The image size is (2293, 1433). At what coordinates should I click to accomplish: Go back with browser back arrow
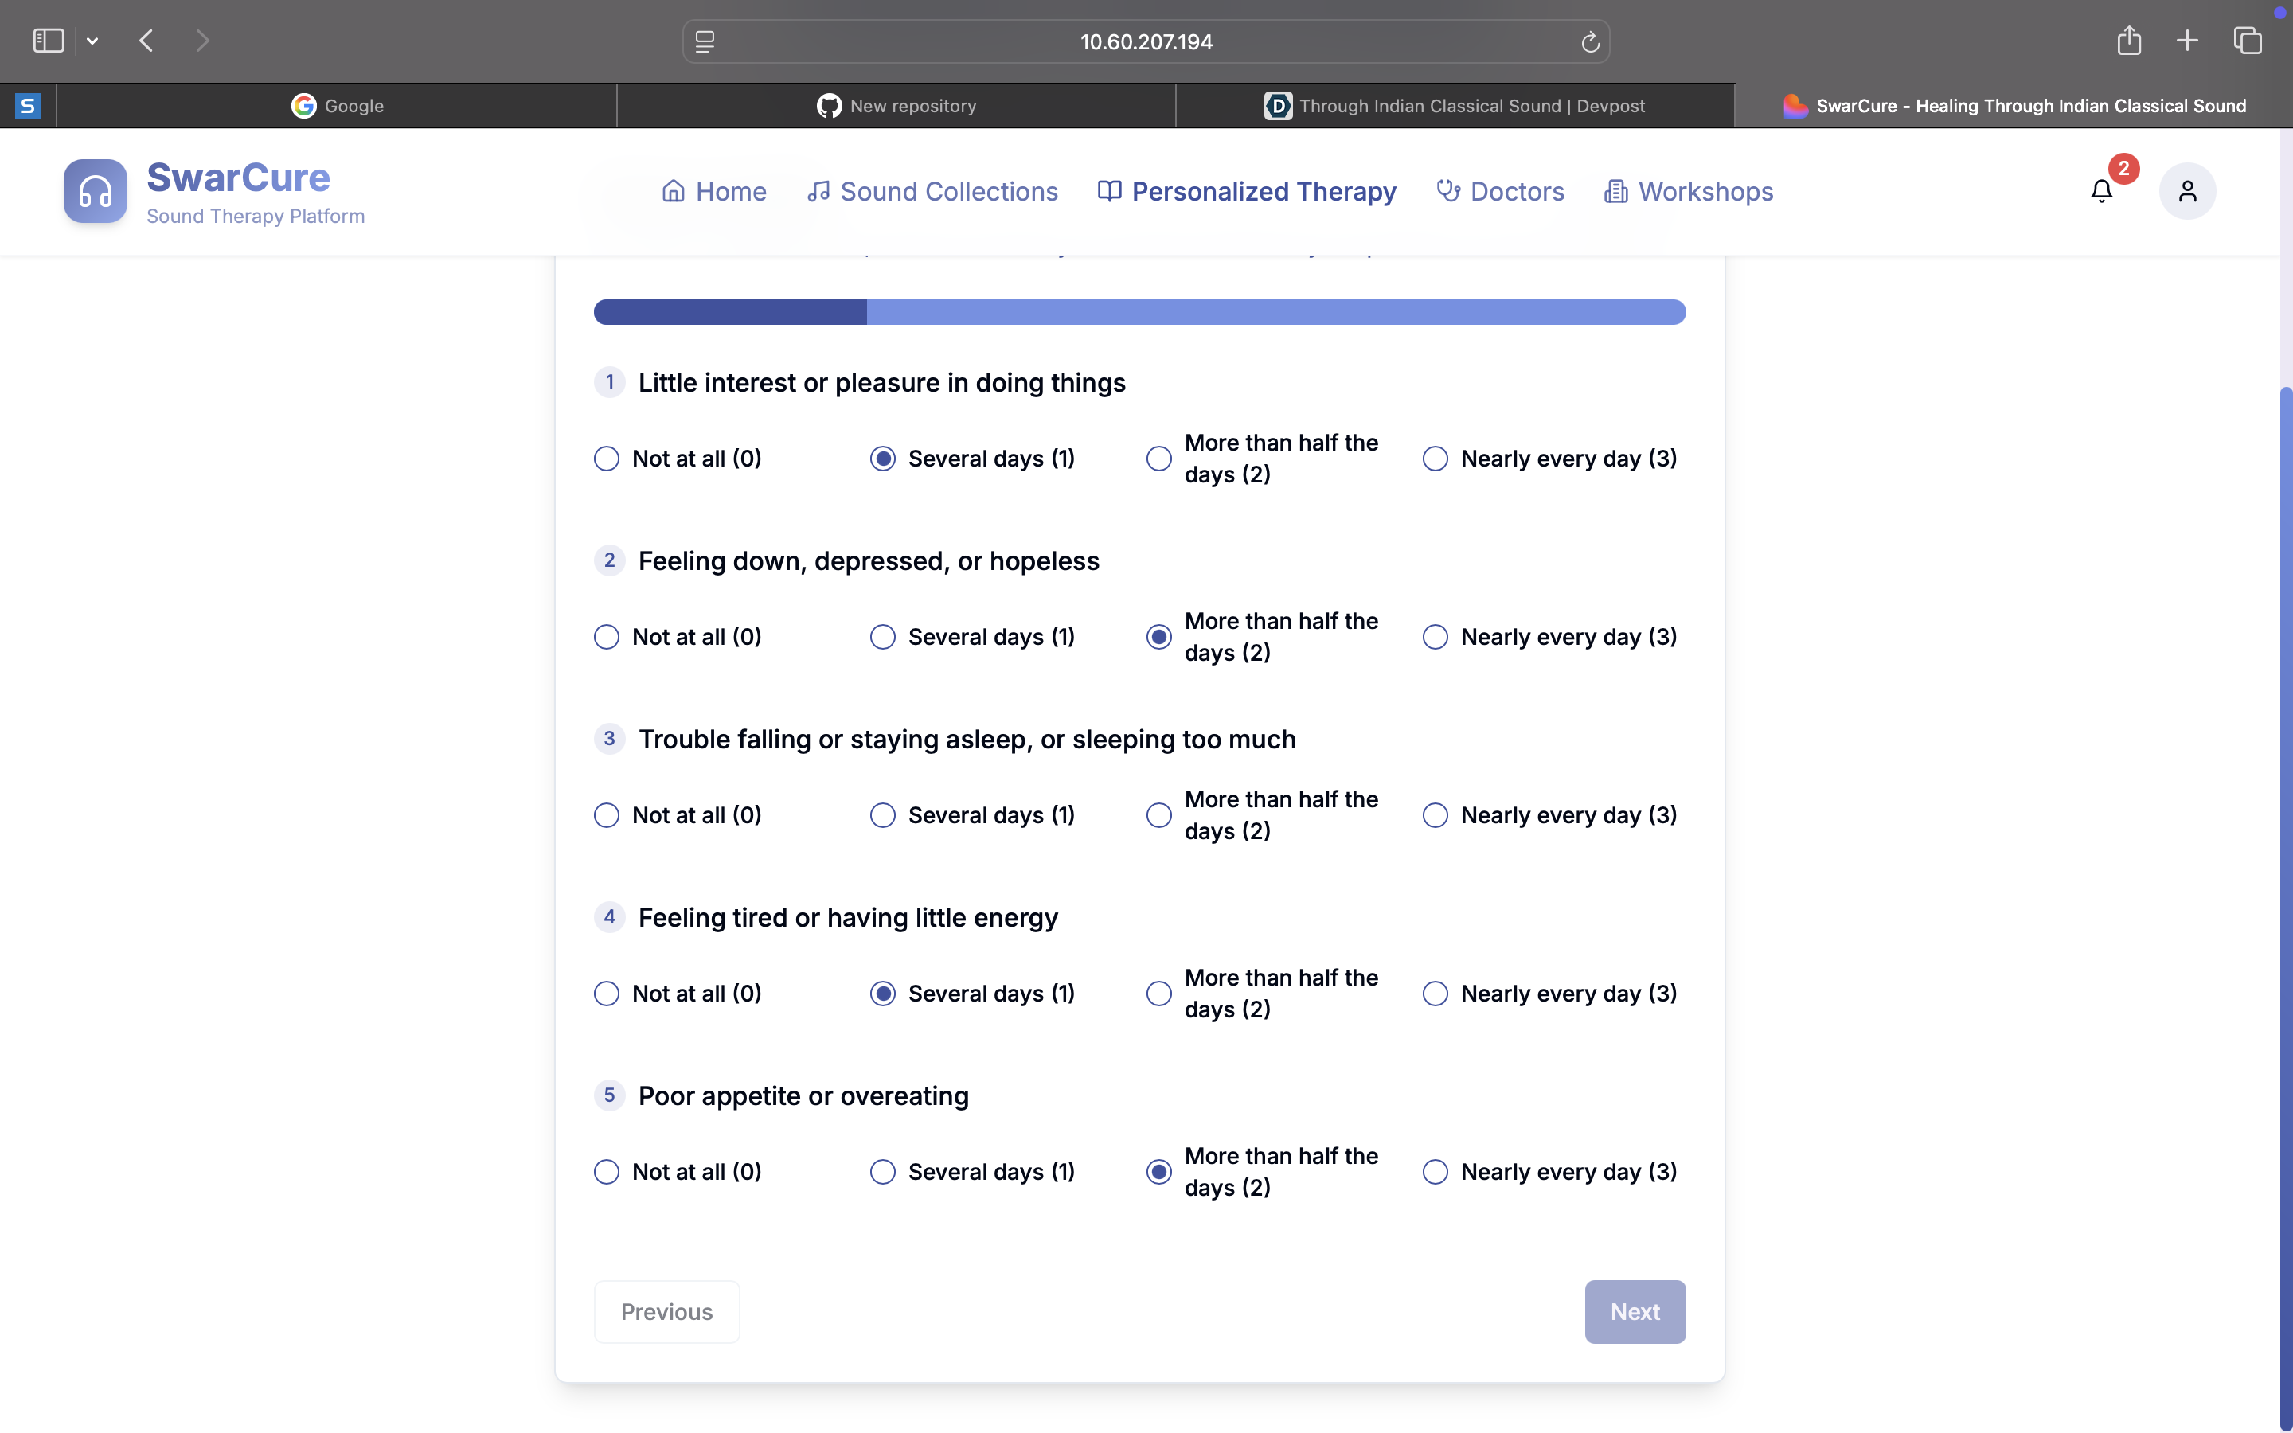point(146,41)
